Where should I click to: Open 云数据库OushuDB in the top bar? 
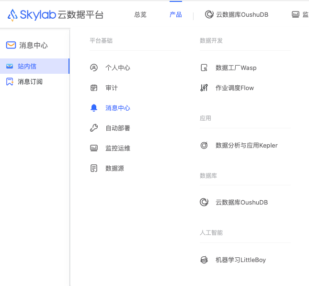(x=237, y=14)
